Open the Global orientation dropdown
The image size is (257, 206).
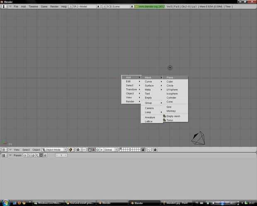click(111, 150)
